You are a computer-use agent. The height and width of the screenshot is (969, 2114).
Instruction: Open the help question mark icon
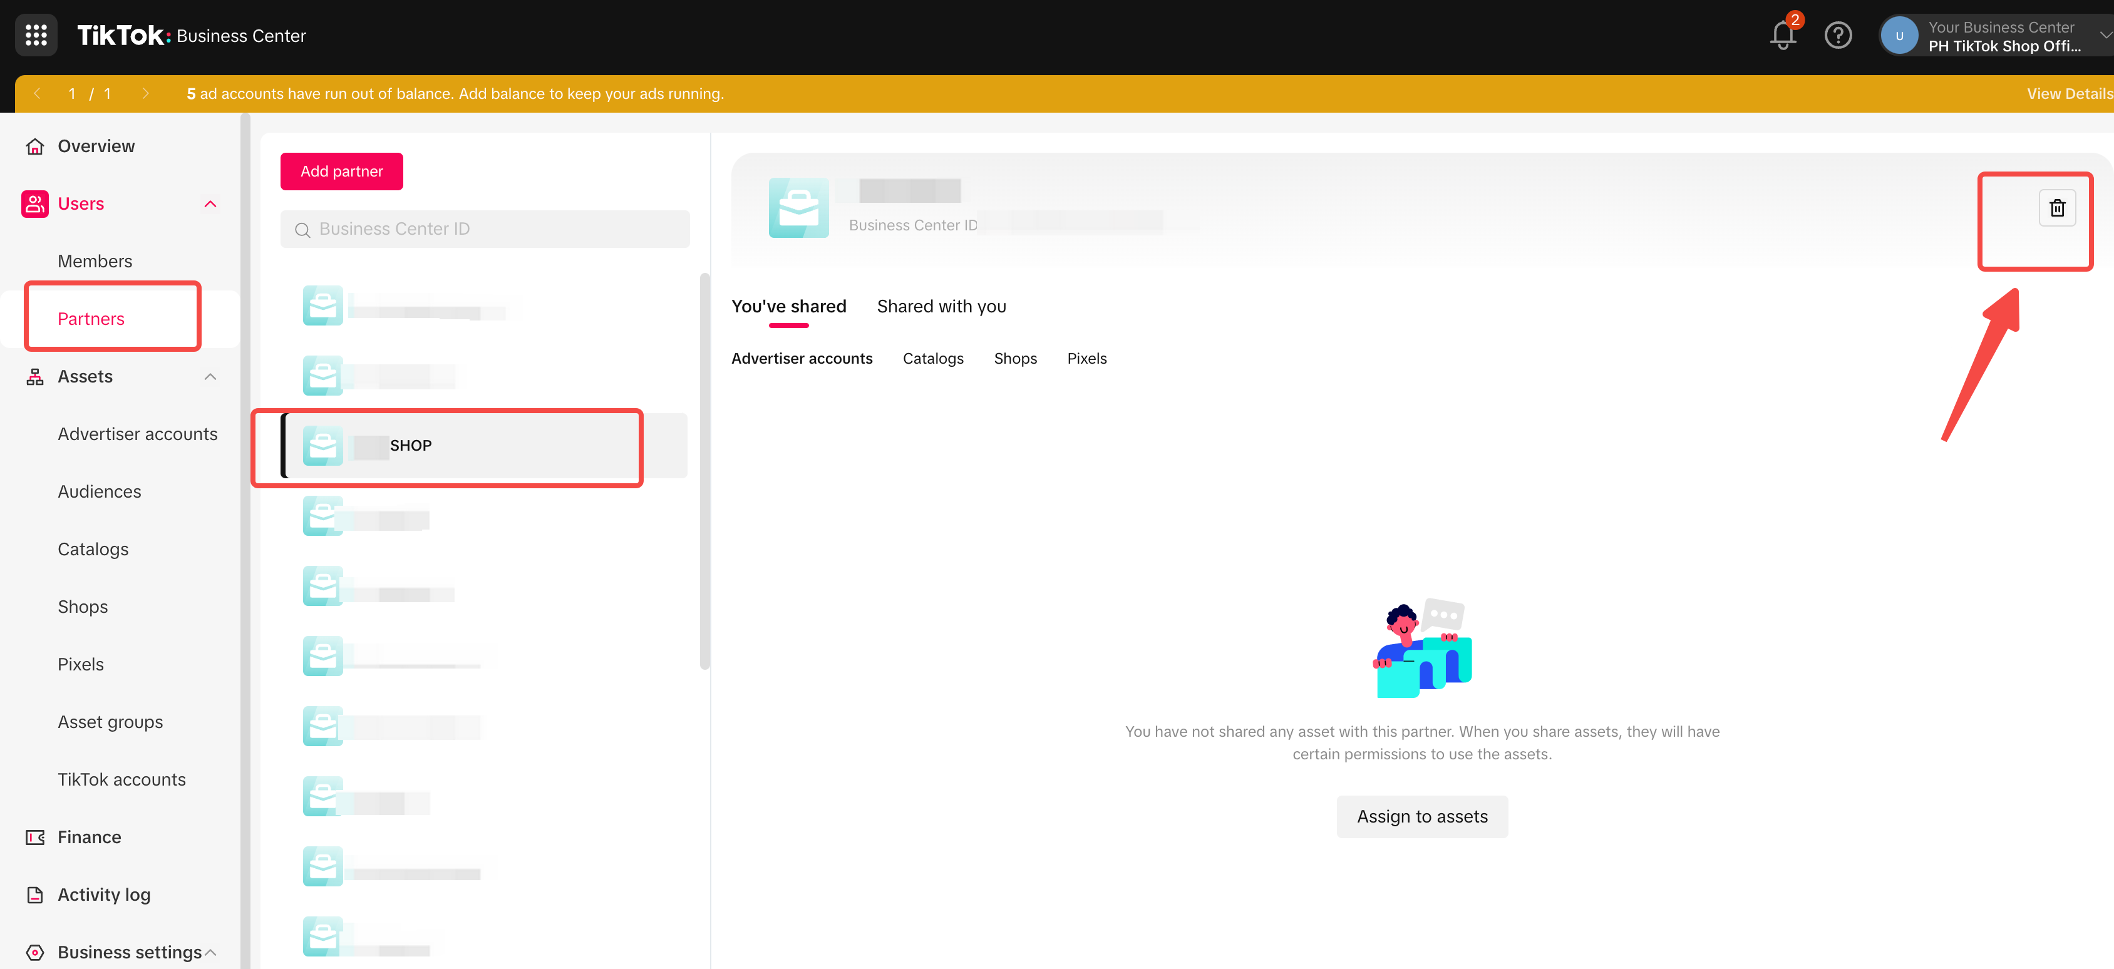[1837, 35]
